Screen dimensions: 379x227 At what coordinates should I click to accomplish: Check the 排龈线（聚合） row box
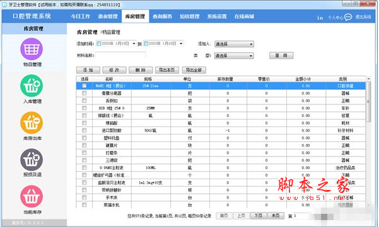[84, 116]
